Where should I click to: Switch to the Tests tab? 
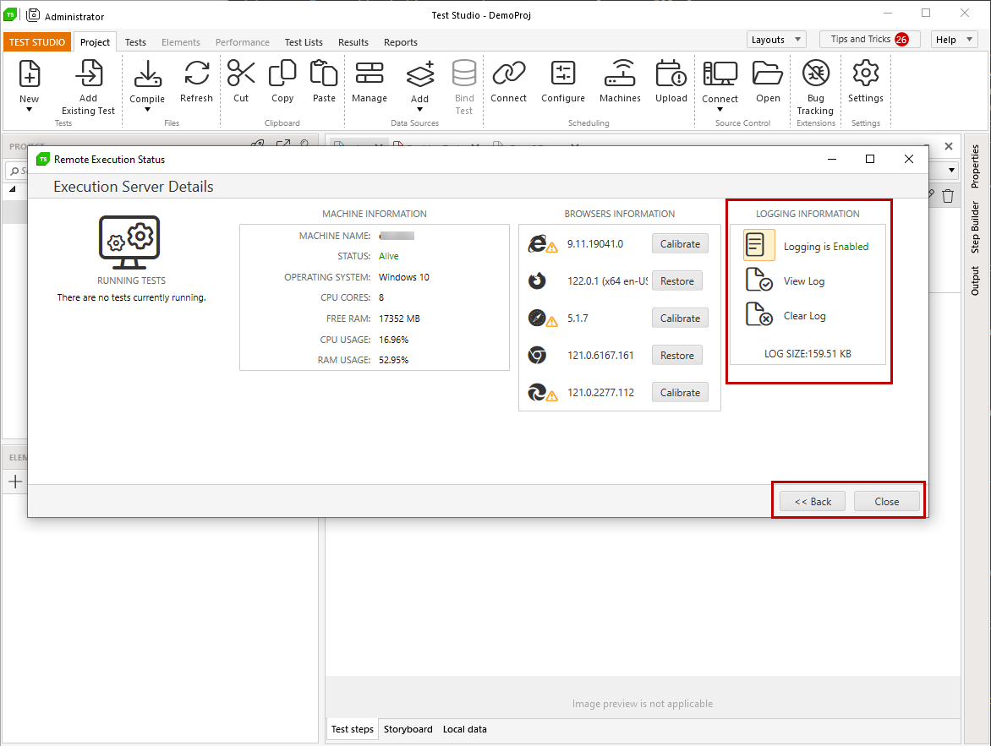pyautogui.click(x=135, y=42)
